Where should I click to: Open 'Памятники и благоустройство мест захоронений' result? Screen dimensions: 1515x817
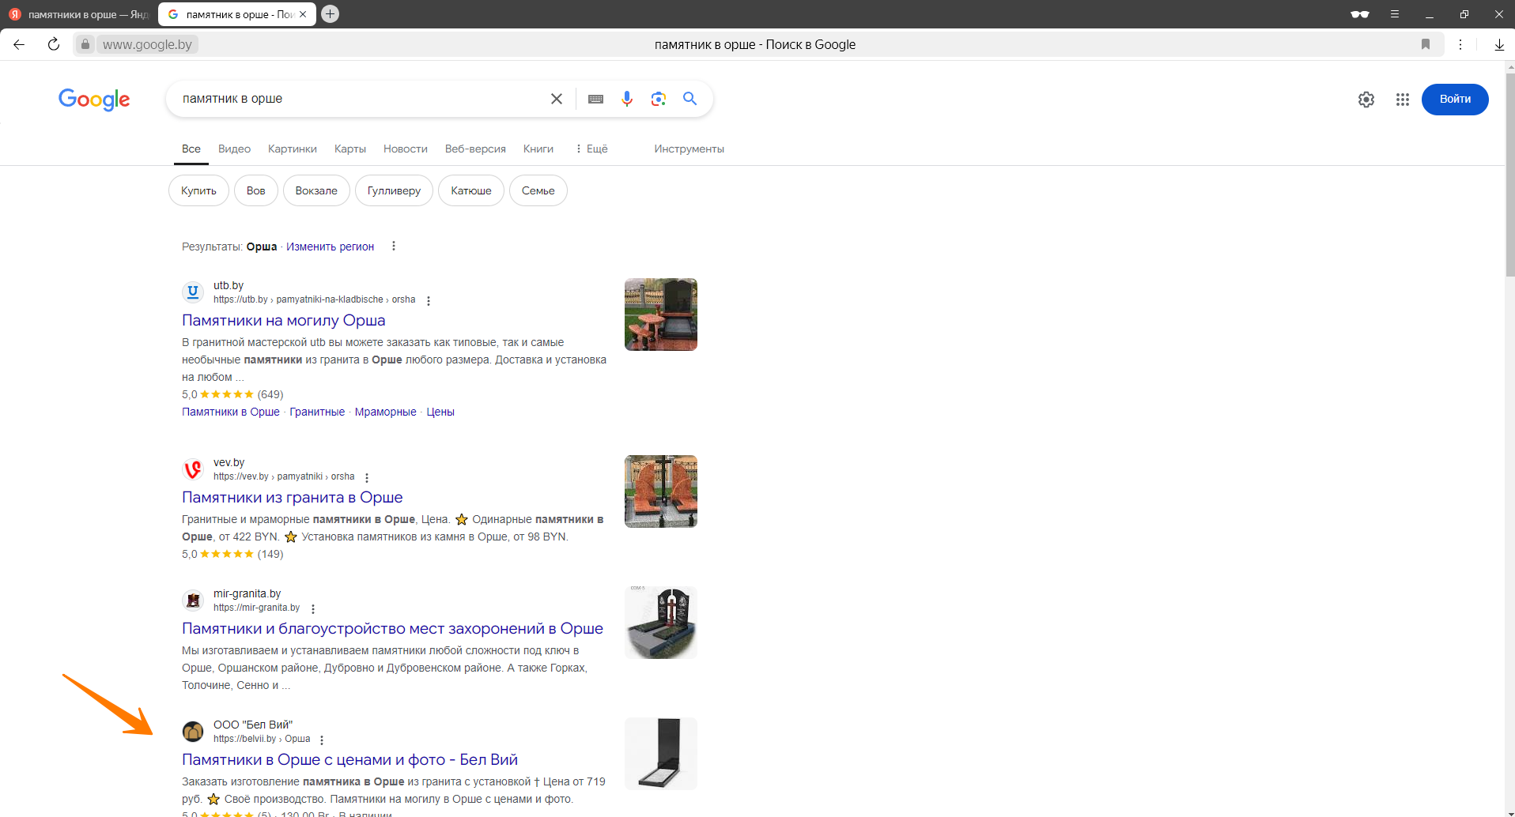(392, 628)
